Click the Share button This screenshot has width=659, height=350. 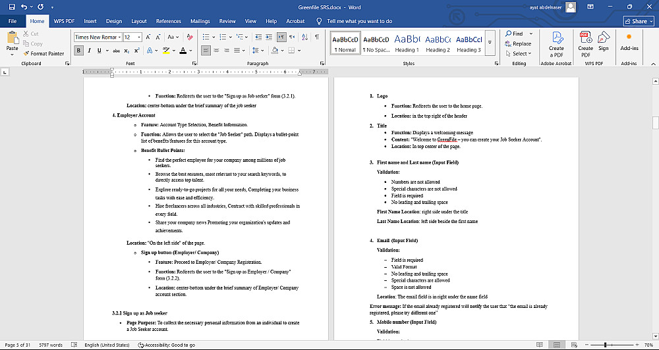pyautogui.click(x=639, y=21)
